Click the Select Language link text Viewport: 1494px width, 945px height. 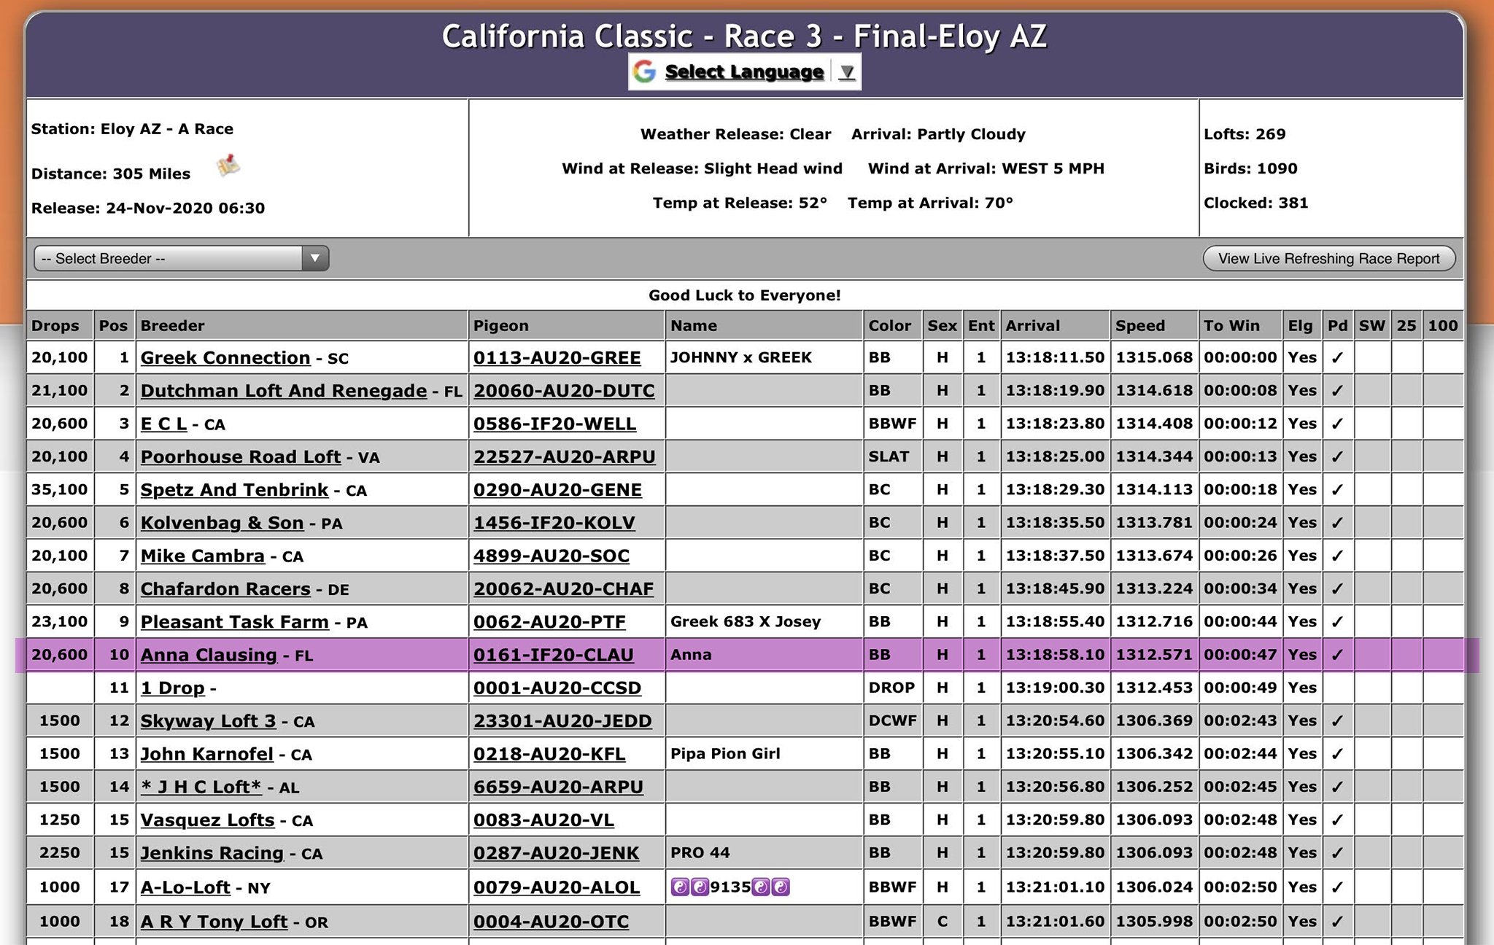tap(744, 72)
